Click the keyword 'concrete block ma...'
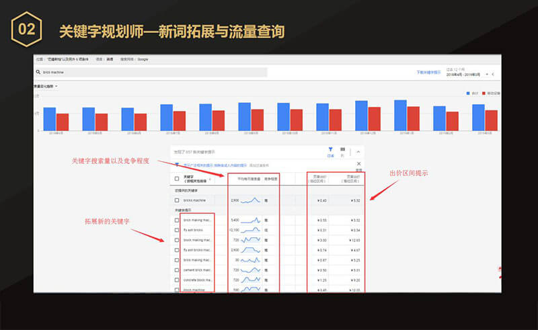 point(198,280)
